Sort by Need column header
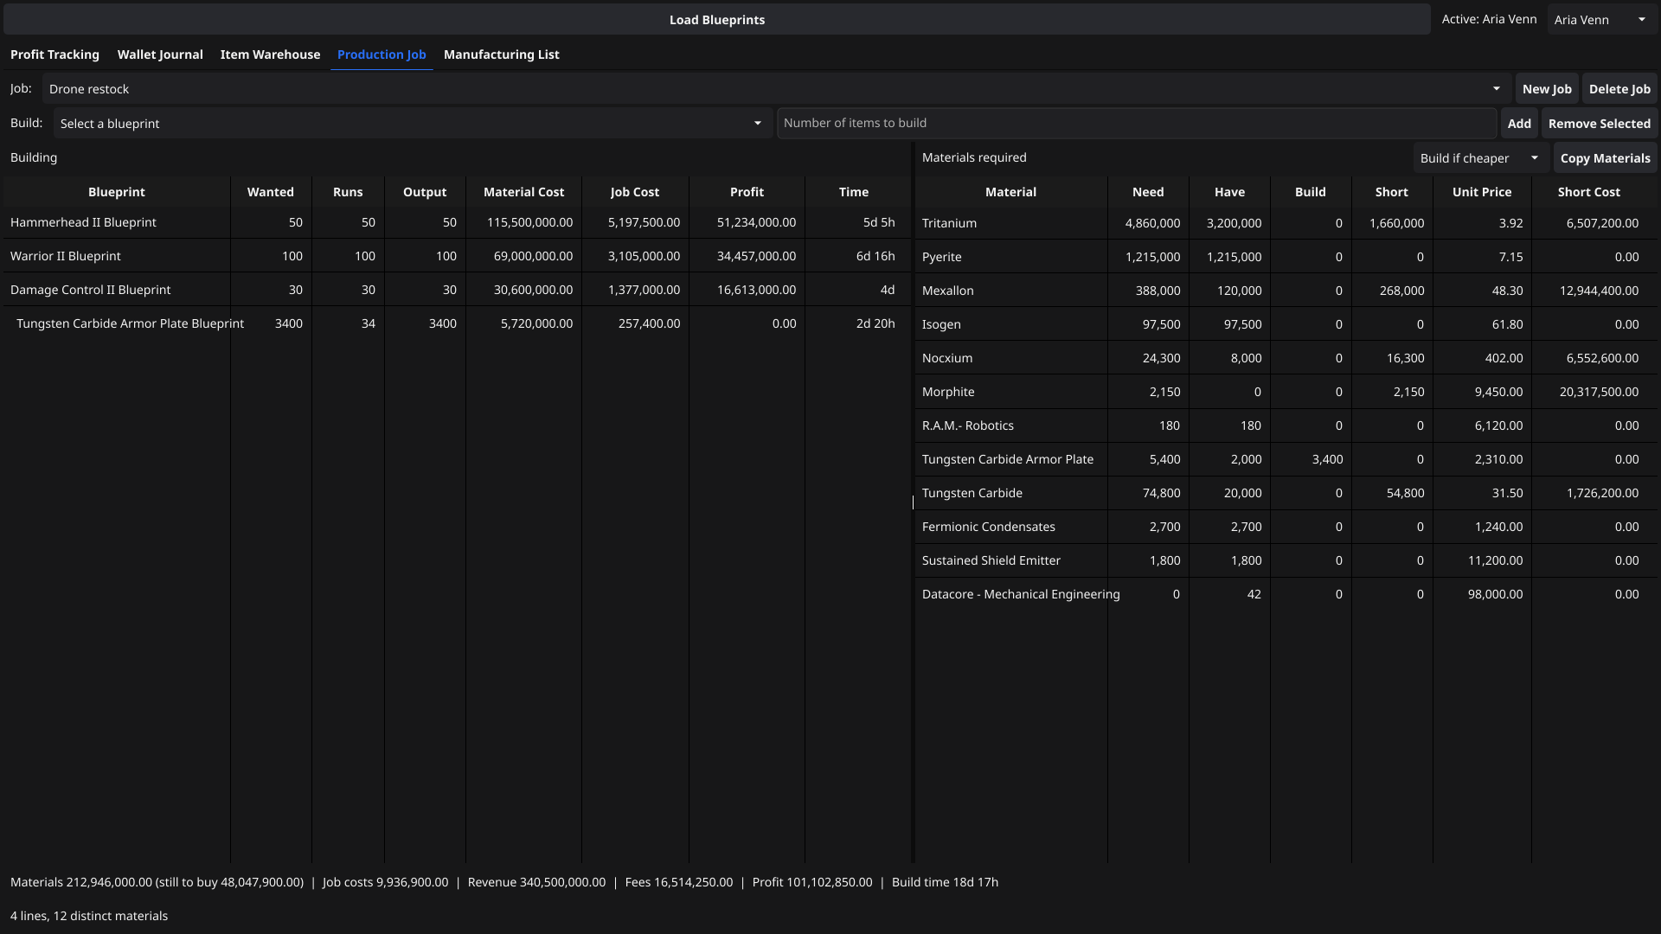Viewport: 1661px width, 934px height. point(1148,192)
